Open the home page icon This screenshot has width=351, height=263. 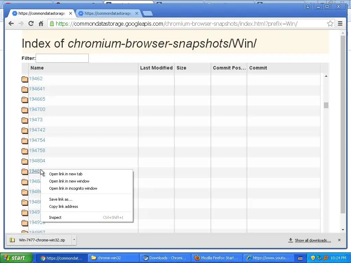click(x=41, y=24)
